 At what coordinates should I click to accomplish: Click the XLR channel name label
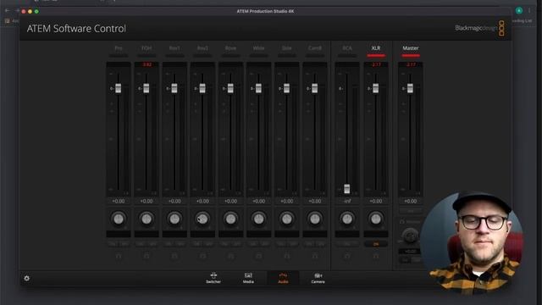pyautogui.click(x=376, y=48)
